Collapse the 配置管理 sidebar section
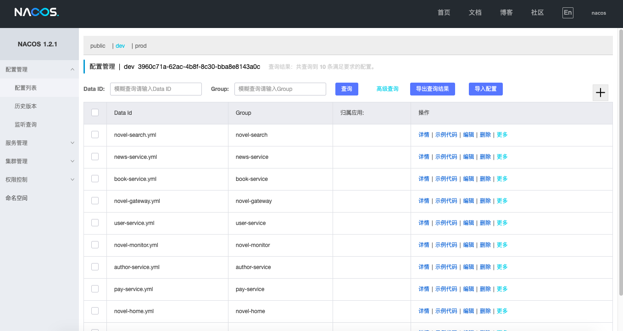The image size is (623, 331). coord(39,69)
